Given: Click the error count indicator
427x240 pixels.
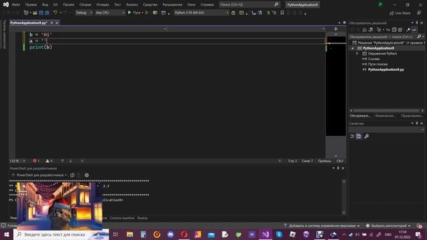Looking at the screenshot, I should [x=36, y=161].
